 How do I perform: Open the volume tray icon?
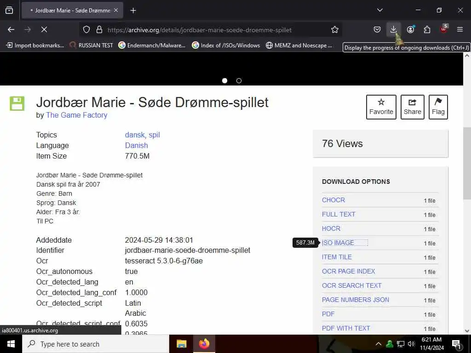(411, 344)
